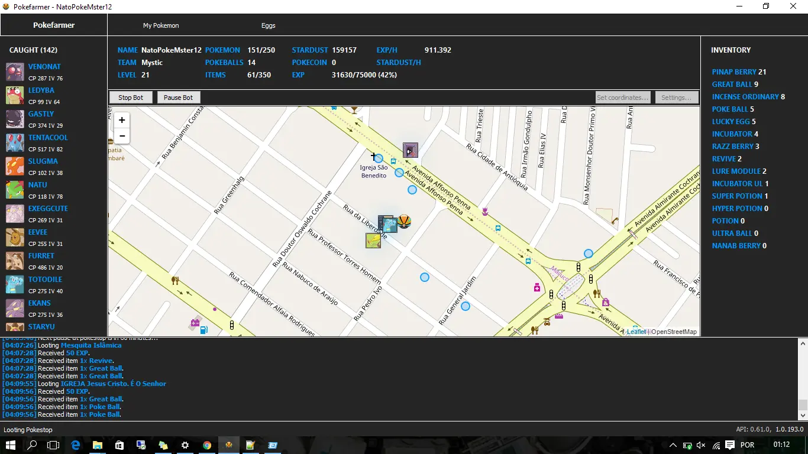Click the Stop Bot button
Viewport: 808px width, 454px height.
[131, 98]
